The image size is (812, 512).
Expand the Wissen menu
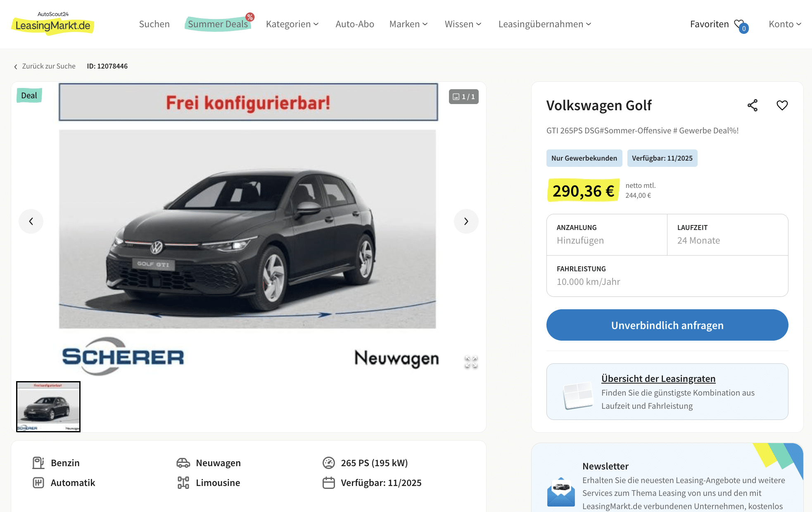click(463, 24)
